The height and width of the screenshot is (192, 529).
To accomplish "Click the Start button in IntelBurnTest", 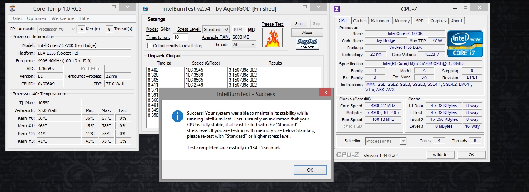I will (x=299, y=24).
